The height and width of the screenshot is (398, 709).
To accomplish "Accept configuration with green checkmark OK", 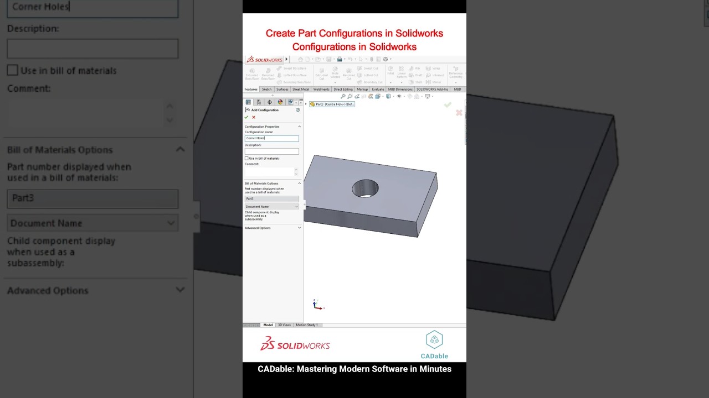I will pos(246,117).
